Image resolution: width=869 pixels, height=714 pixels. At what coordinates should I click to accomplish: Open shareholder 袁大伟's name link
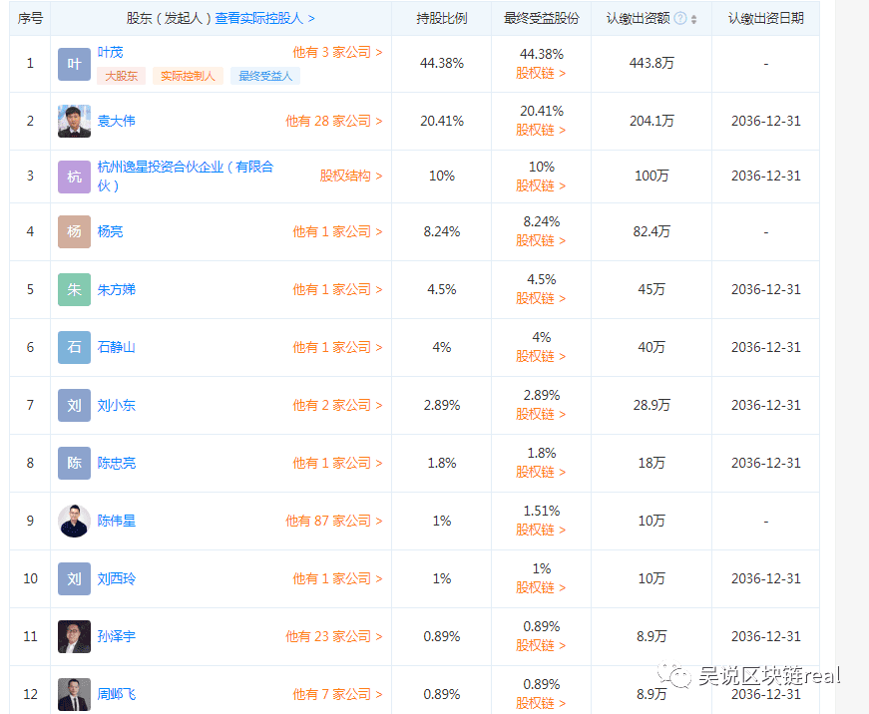coord(117,121)
